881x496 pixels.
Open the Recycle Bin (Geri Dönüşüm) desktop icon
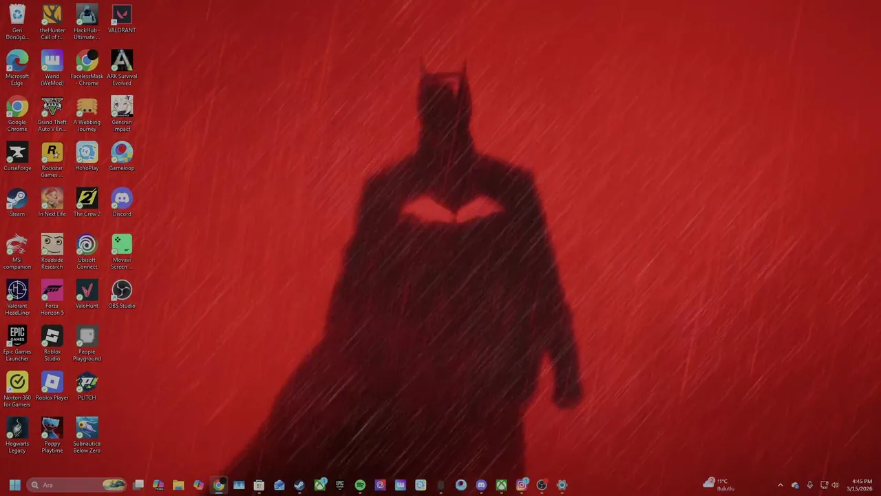point(17,22)
